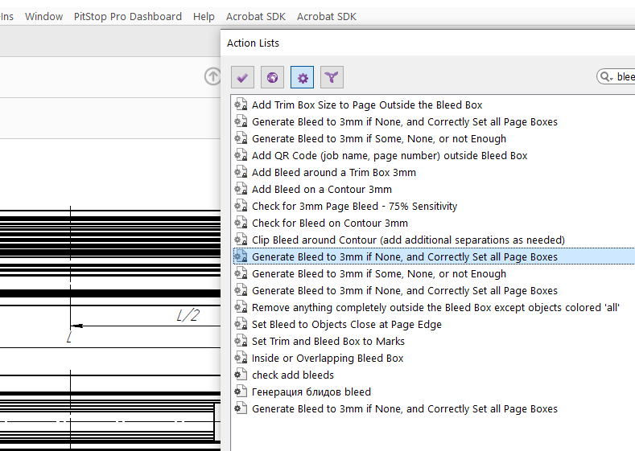This screenshot has height=451, width=635.
Task: Select 'Check for 3mm Page Bleed - 75% Sensitivity'
Action: pos(354,207)
